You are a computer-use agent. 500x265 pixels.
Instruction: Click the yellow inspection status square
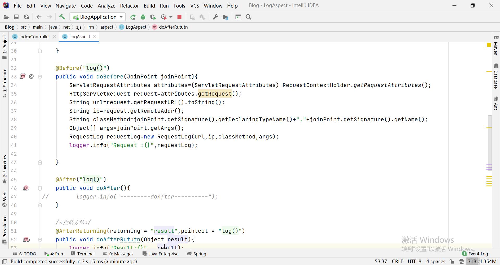pyautogui.click(x=489, y=45)
